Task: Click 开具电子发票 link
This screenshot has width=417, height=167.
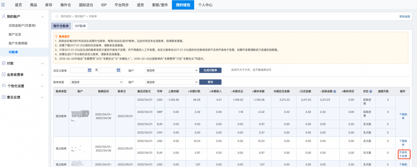Action: [x=403, y=154]
